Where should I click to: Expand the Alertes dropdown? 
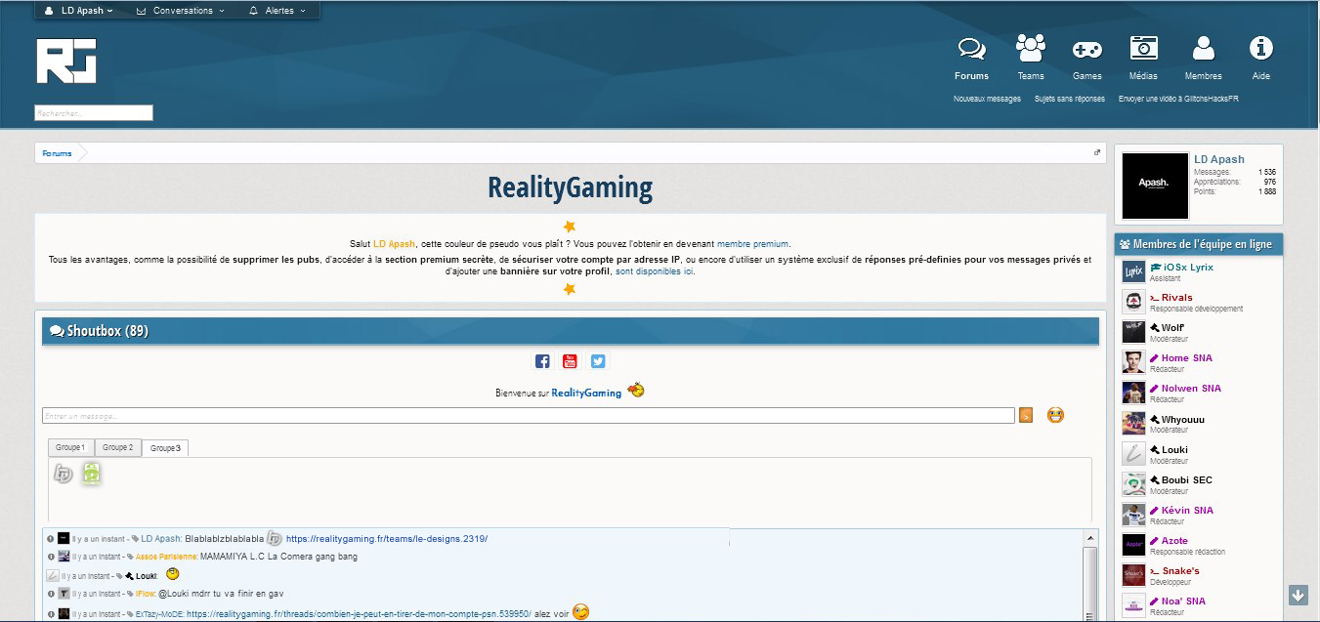277,11
